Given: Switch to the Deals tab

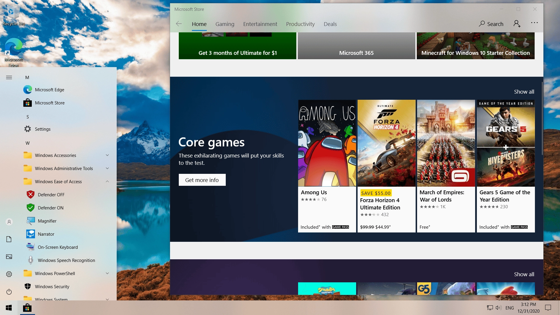Looking at the screenshot, I should tap(330, 24).
